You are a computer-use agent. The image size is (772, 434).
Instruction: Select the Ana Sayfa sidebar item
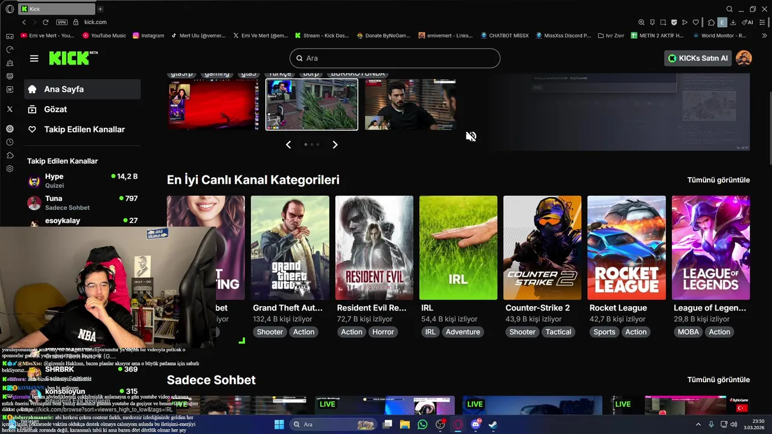pos(83,89)
